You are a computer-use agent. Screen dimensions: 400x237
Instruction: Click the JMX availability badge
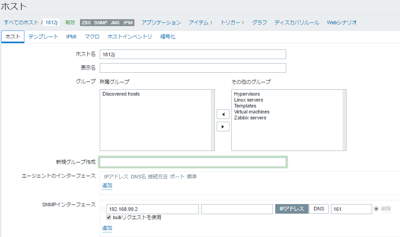tap(115, 22)
